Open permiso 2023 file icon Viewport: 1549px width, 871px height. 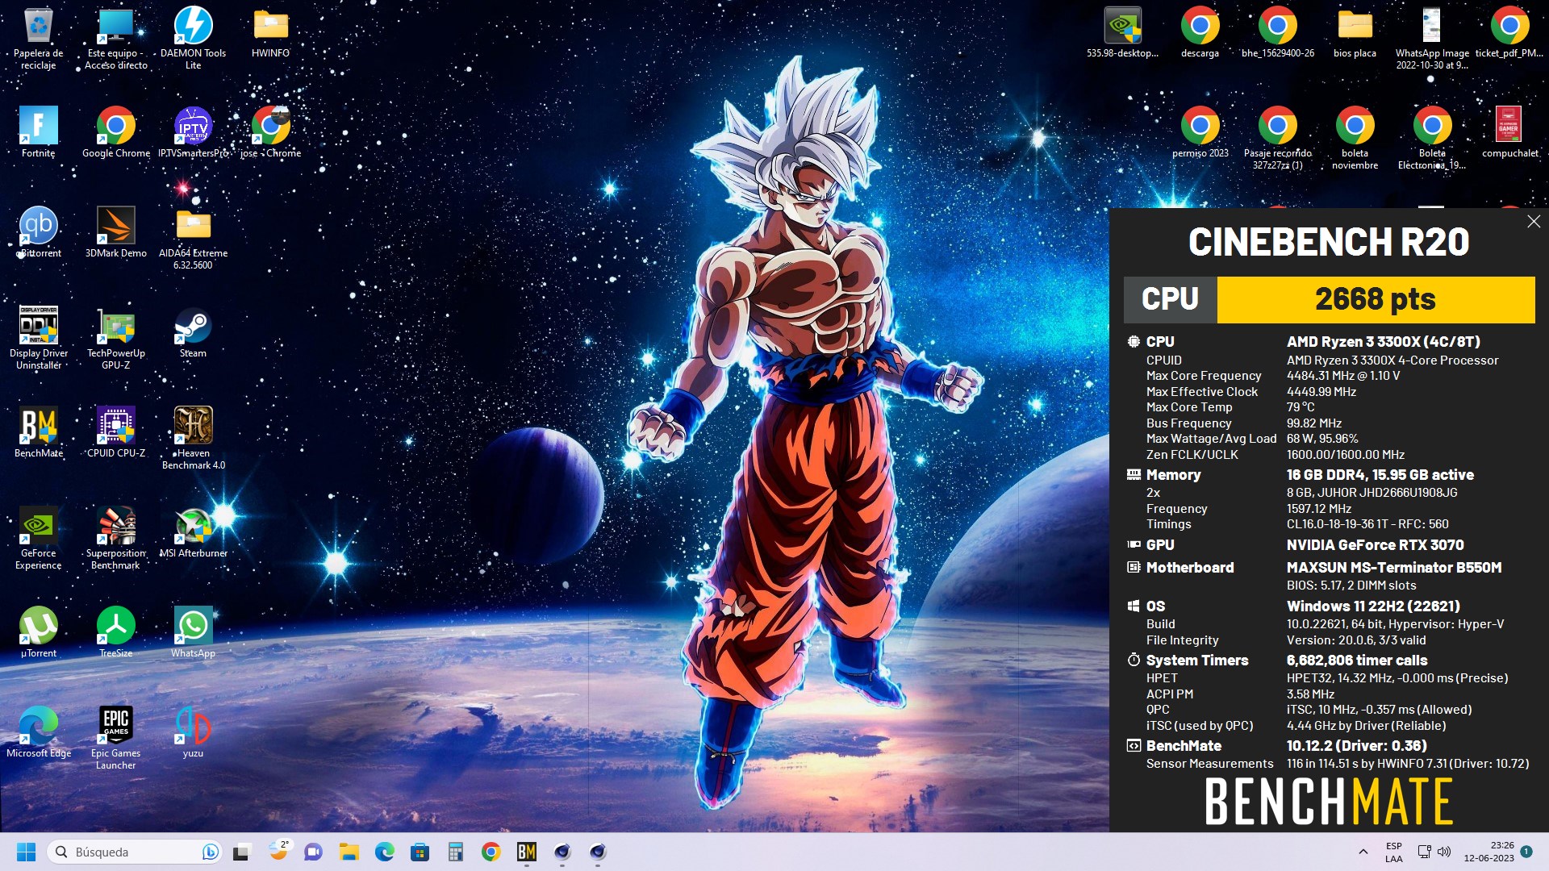(x=1200, y=132)
